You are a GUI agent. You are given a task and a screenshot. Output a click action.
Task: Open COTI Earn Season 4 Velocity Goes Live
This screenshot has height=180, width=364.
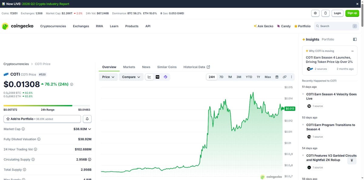click(332, 97)
